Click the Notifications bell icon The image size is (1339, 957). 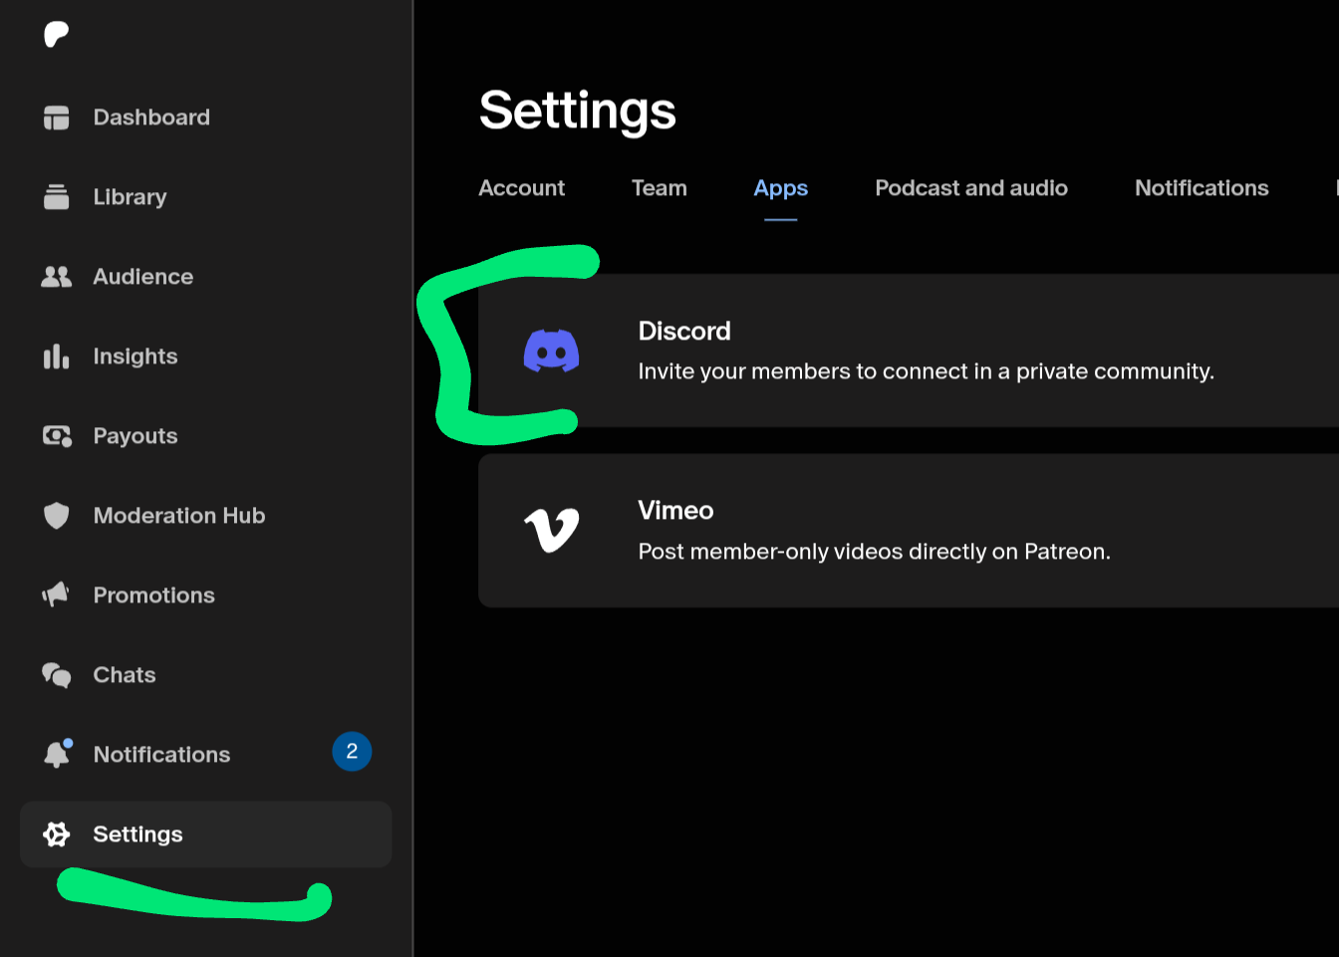coord(58,754)
